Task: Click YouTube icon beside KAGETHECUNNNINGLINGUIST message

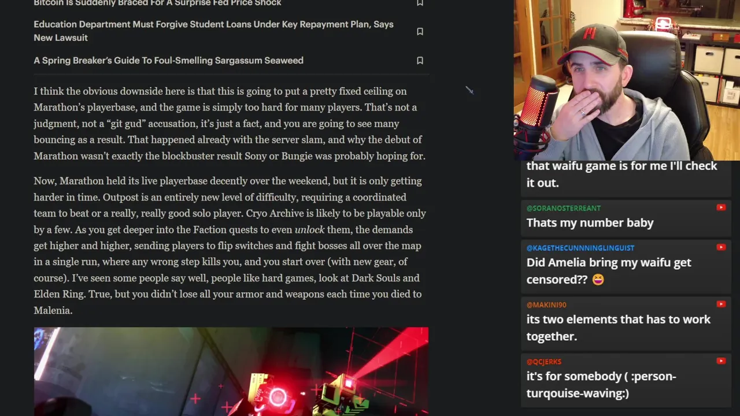Action: (x=721, y=247)
